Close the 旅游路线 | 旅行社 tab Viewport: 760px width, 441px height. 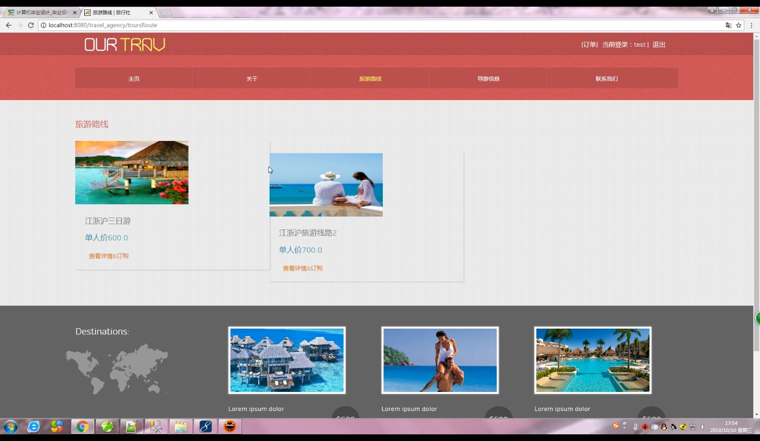151,13
